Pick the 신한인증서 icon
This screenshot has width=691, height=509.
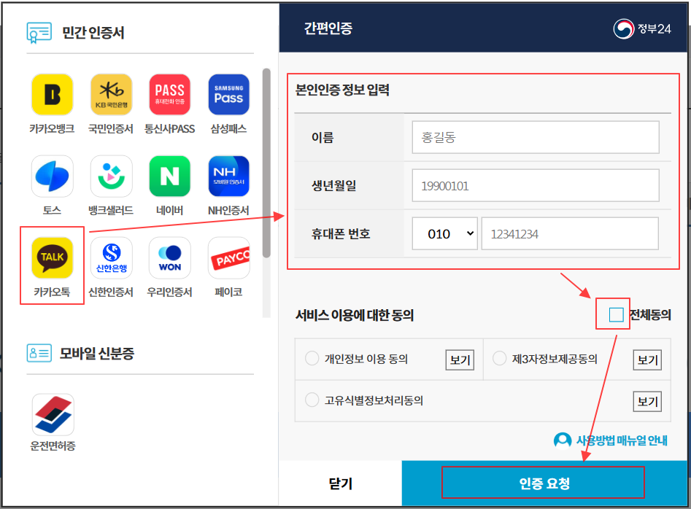pos(111,258)
